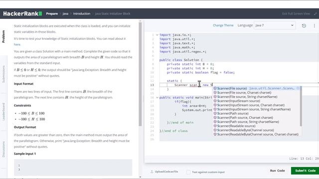Click Exit Full Screen View link
319x179 pixels.
[x=296, y=14]
